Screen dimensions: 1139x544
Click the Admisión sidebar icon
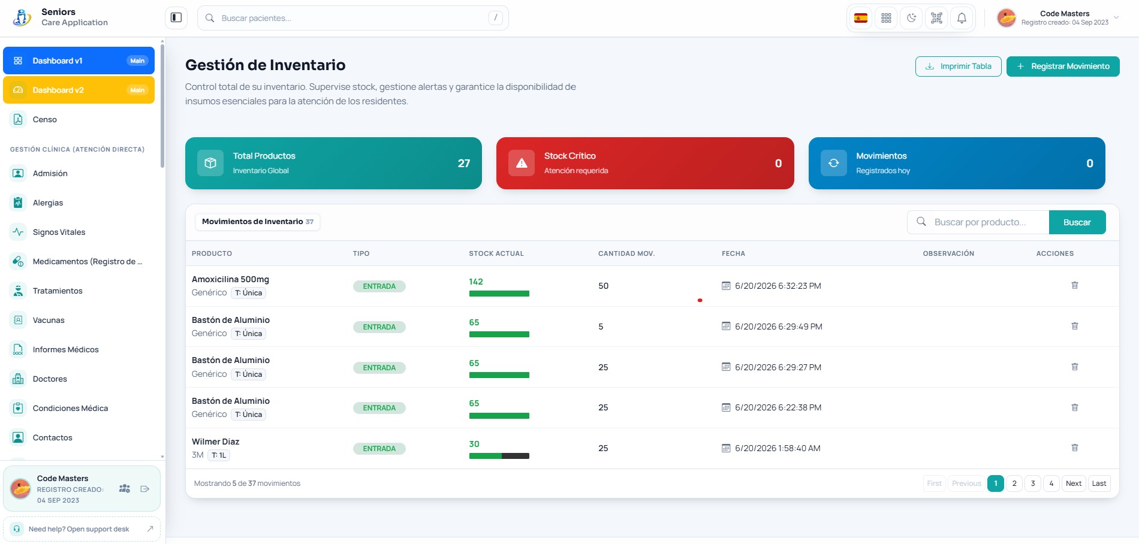click(x=18, y=173)
